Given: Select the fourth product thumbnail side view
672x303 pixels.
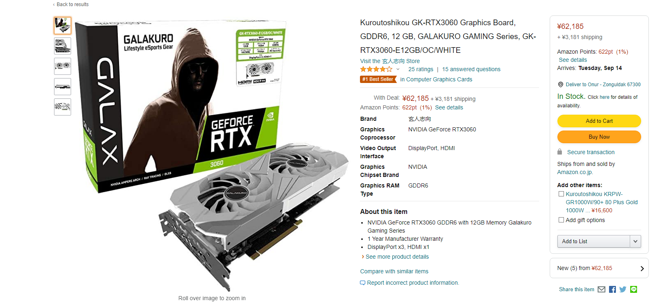Looking at the screenshot, I should click(63, 87).
